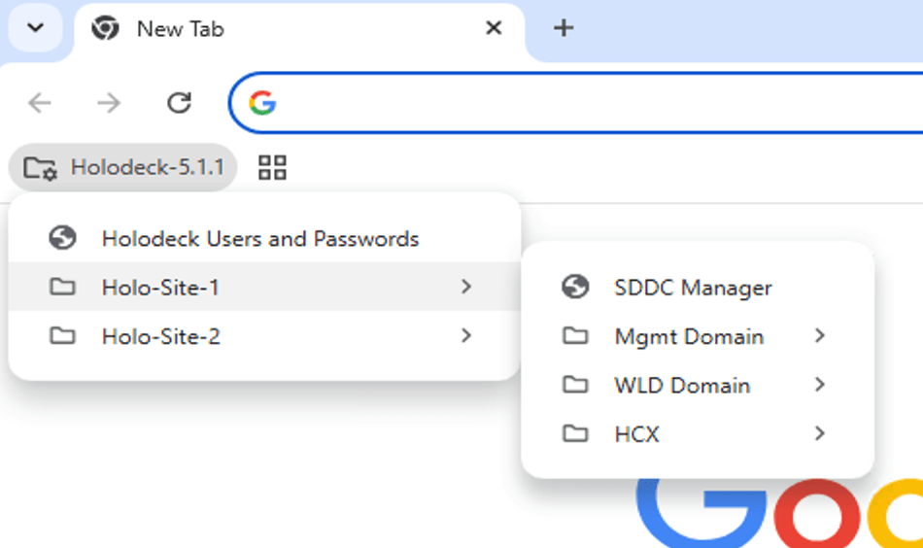Expand the Holo-Site-2 submenu arrow
The image size is (923, 548).
coord(466,336)
